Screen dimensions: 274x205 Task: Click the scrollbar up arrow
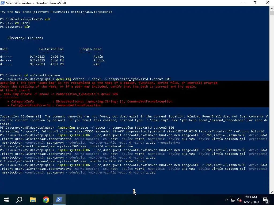272,8
